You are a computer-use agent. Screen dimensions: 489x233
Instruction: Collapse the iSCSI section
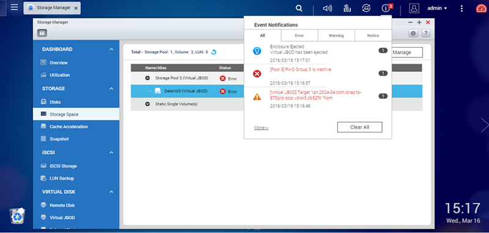111,152
